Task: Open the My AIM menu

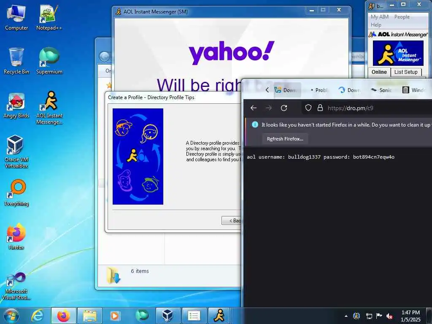Action: click(379, 17)
